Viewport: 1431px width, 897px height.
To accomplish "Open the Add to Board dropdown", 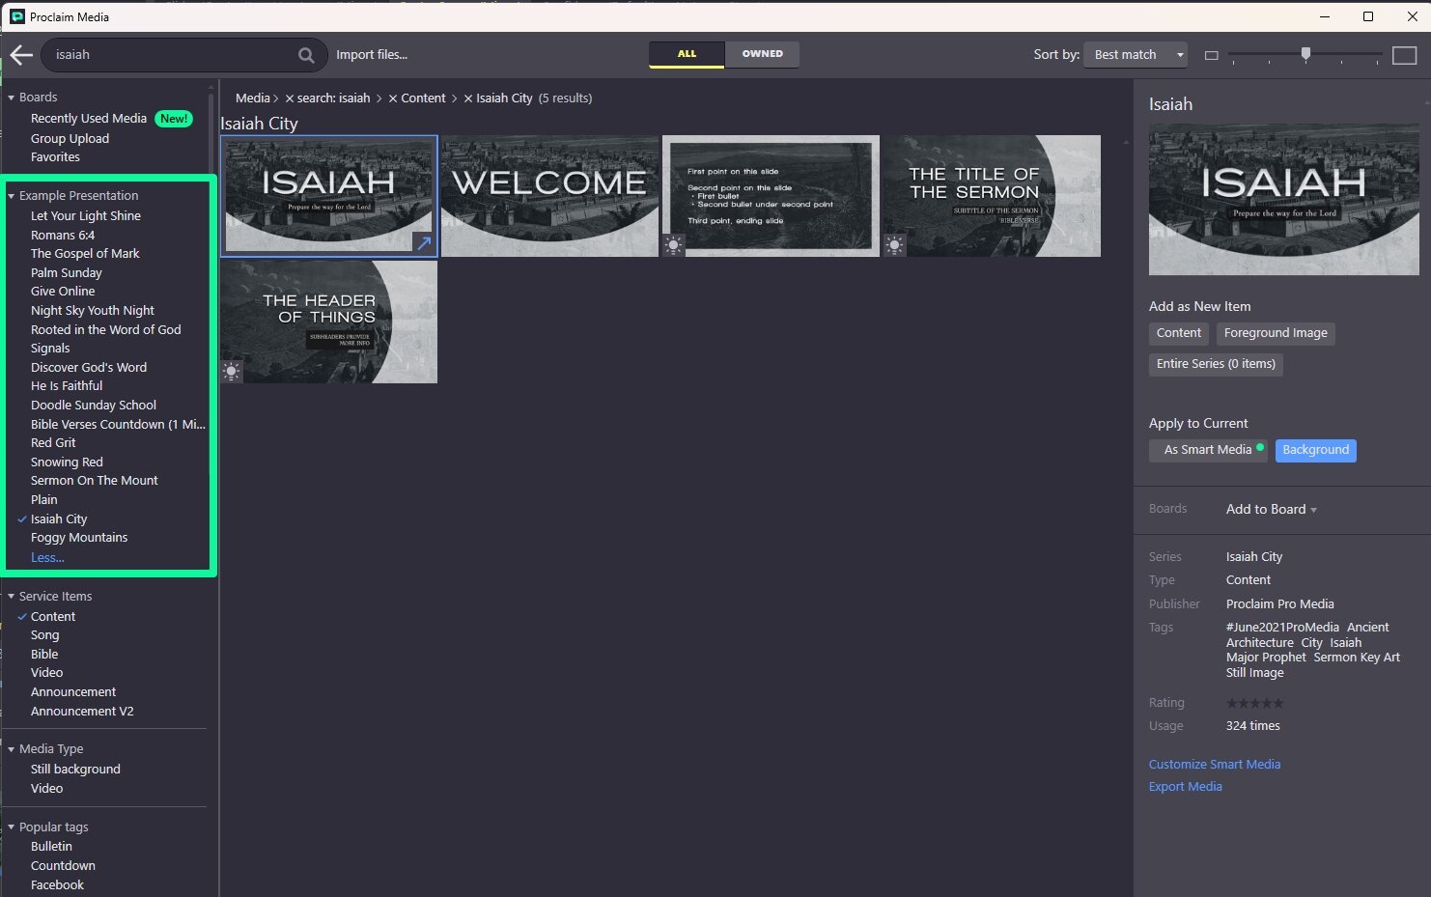I will (1270, 509).
